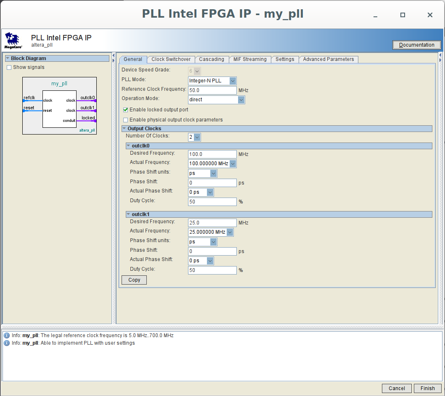Screen dimensions: 445x396
Task: Click the reset port label in diagram
Action: (x=29, y=108)
